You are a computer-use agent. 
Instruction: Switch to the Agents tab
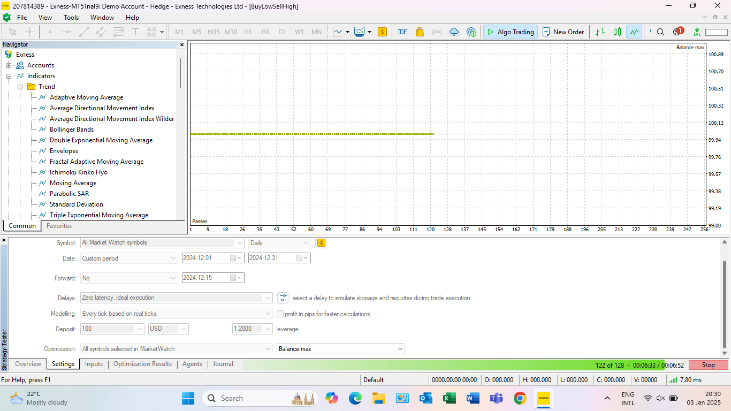point(192,364)
